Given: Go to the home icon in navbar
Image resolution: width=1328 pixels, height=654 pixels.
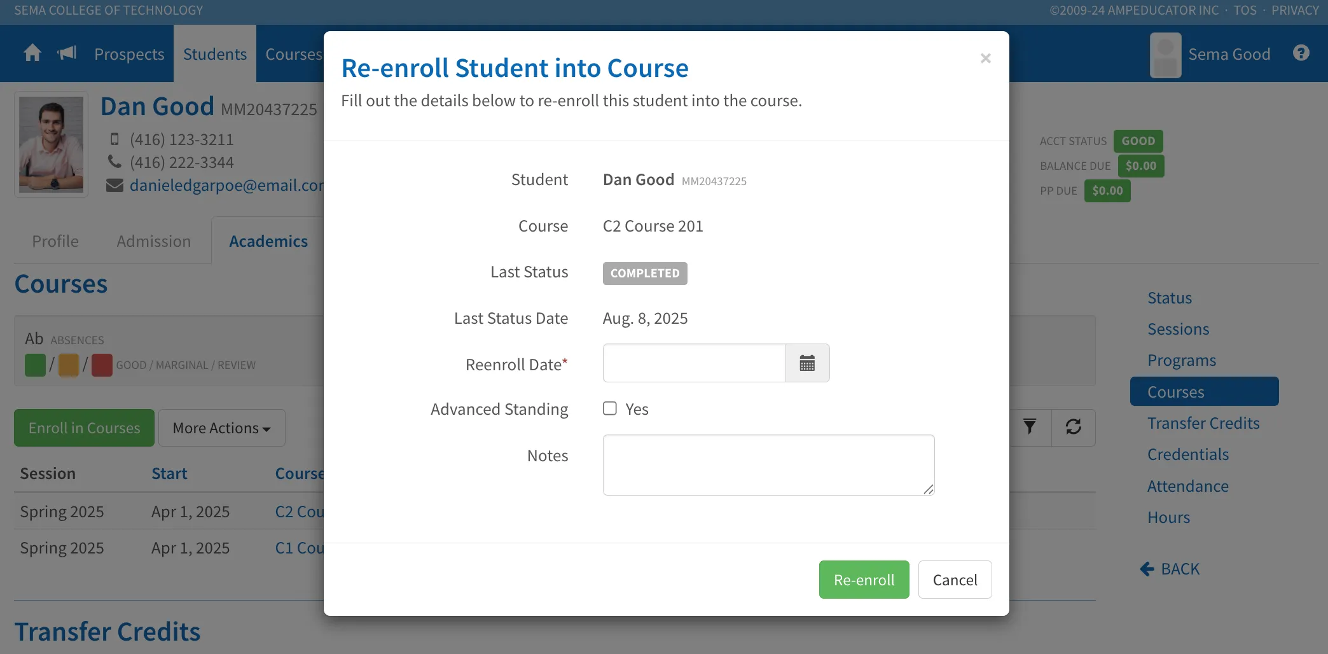Looking at the screenshot, I should (x=32, y=53).
